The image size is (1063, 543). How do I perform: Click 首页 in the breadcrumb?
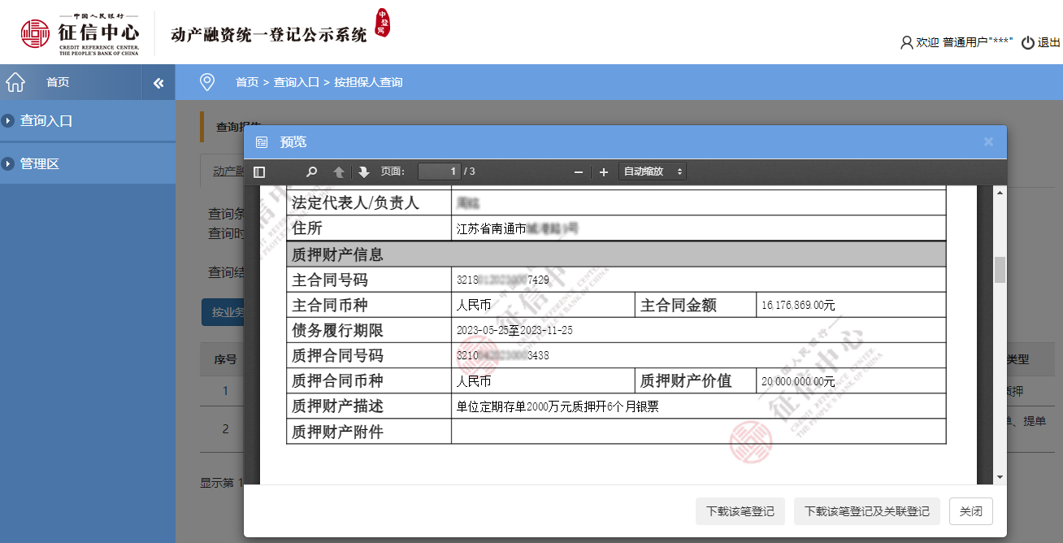(x=247, y=82)
